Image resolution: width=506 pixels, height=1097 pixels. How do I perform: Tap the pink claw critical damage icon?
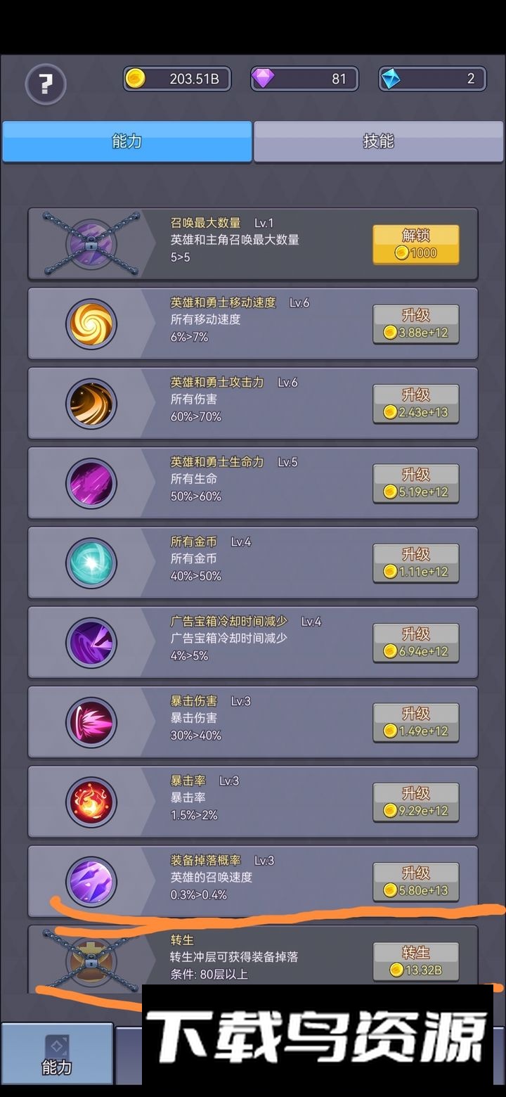pyautogui.click(x=91, y=722)
